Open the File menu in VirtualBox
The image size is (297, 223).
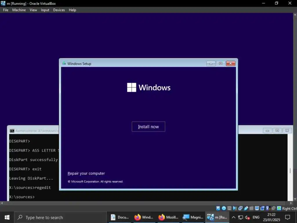click(6, 10)
